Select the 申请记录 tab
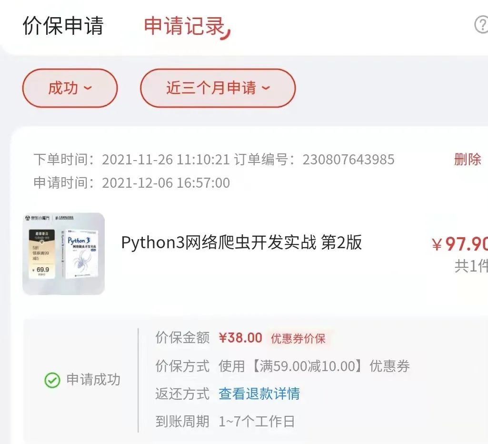The image size is (488, 444). coord(184,26)
